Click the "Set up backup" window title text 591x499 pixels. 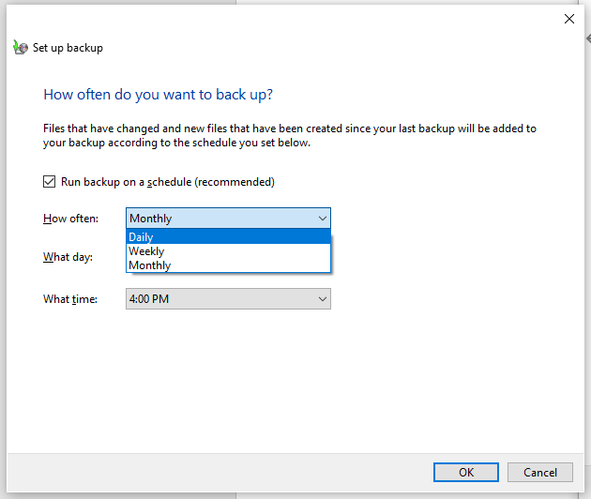coord(68,48)
